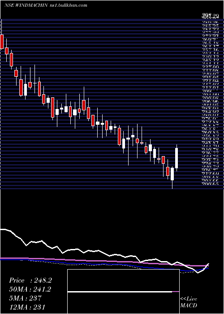Select the "5MA : 237" value
Image resolution: width=224 pixels, height=314 pixels.
tap(25, 298)
